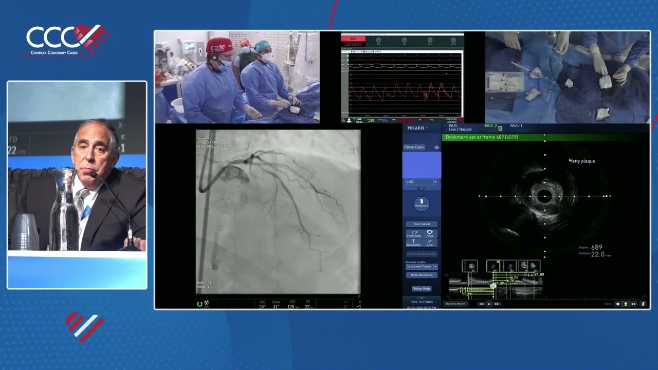The height and width of the screenshot is (370, 658).
Task: Select the highlighted green view icon
Action: click(626, 304)
